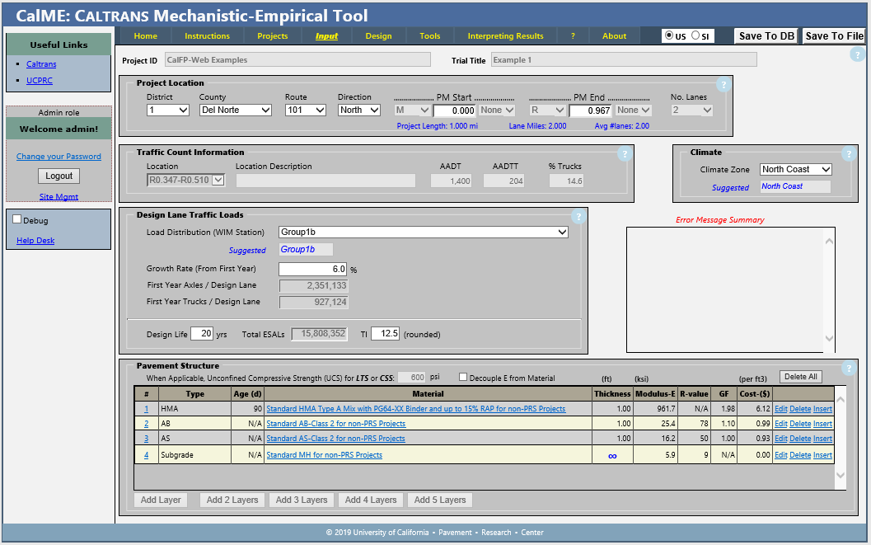Click the Edit link for the HMA layer
Screen dimensions: 871x545
780,409
